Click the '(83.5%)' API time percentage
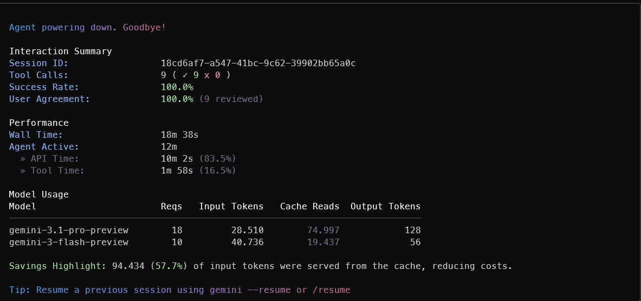This screenshot has width=641, height=301. [217, 159]
